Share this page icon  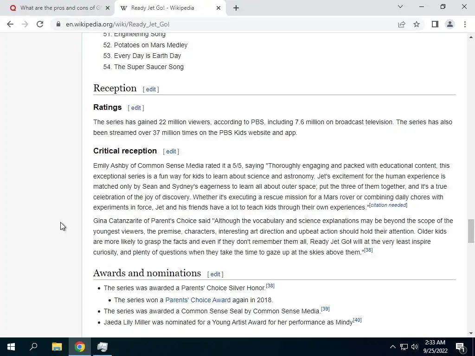tap(402, 24)
